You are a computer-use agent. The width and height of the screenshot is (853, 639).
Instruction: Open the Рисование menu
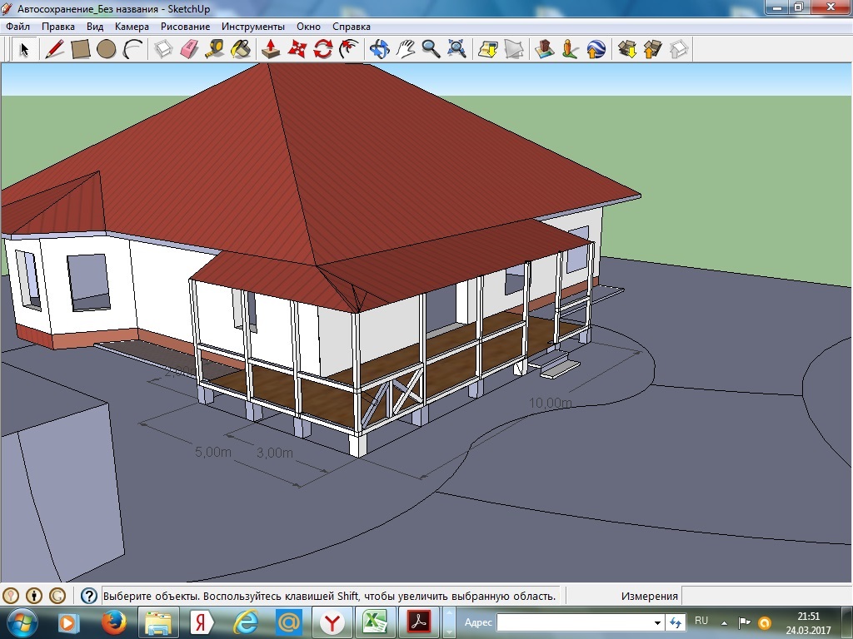click(x=186, y=27)
